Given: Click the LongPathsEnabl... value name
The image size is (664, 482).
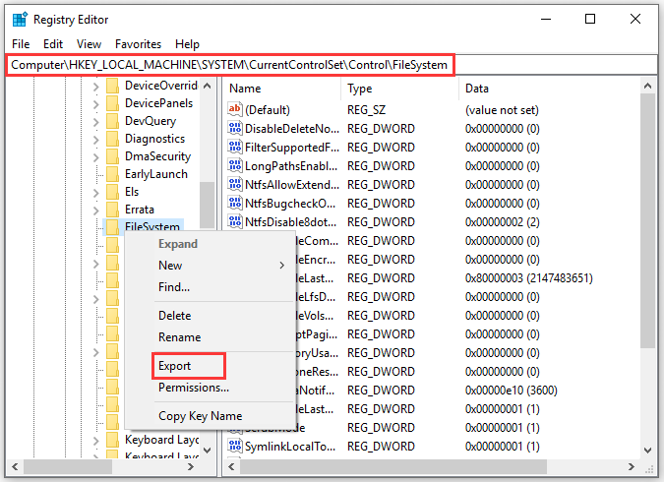Looking at the screenshot, I should (291, 166).
